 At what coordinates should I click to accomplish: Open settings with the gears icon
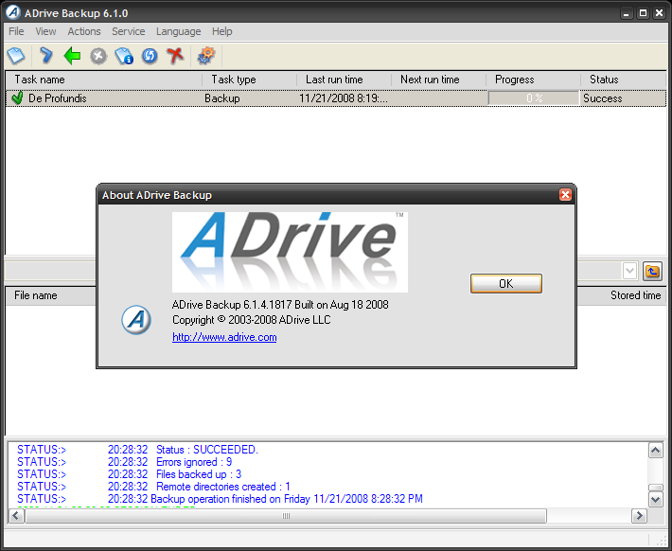(206, 56)
